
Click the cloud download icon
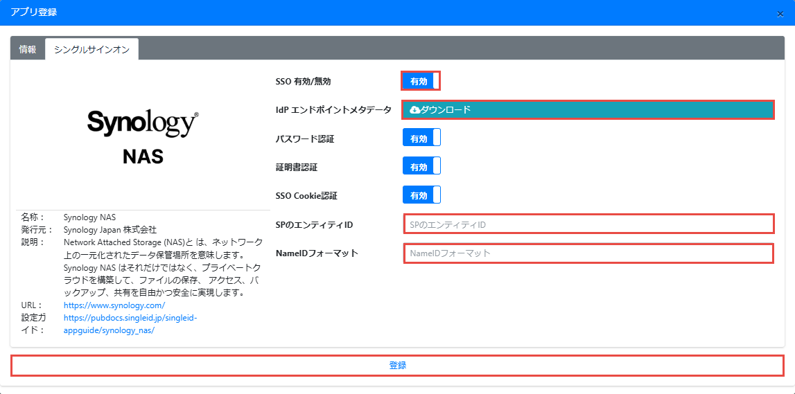[415, 109]
